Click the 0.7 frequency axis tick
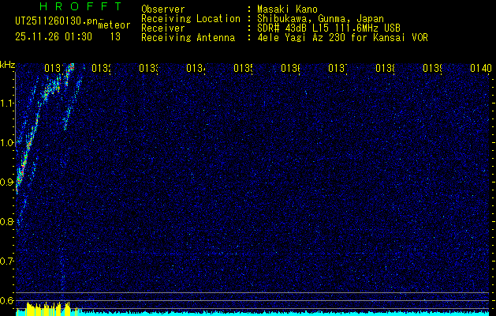This screenshot has height=316, width=496. pos(7,261)
